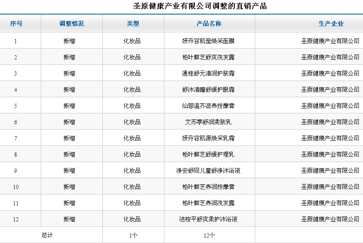Click 新增 in row 10

click(69, 187)
